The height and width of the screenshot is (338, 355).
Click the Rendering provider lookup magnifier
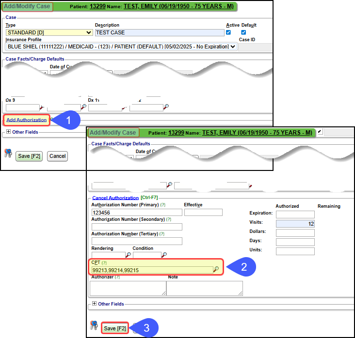click(x=129, y=255)
